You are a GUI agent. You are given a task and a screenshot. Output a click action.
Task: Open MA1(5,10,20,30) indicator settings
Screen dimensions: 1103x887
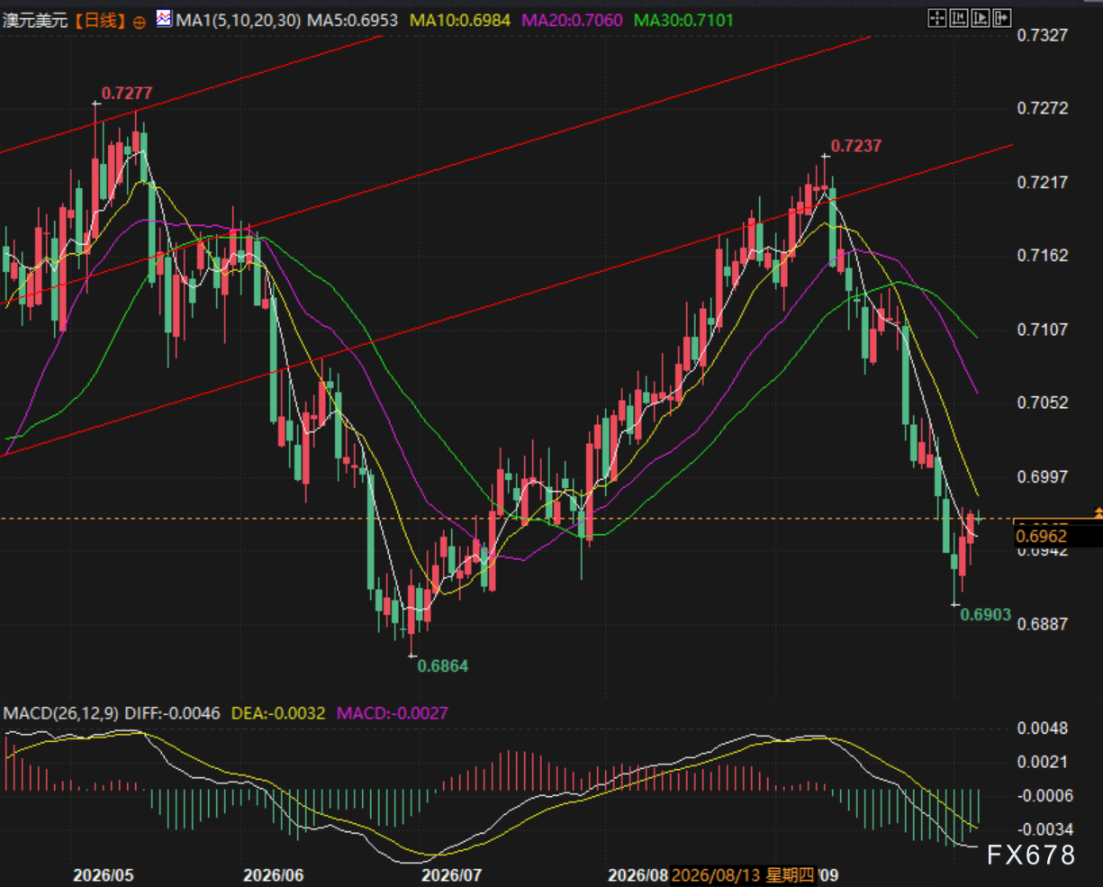click(238, 20)
